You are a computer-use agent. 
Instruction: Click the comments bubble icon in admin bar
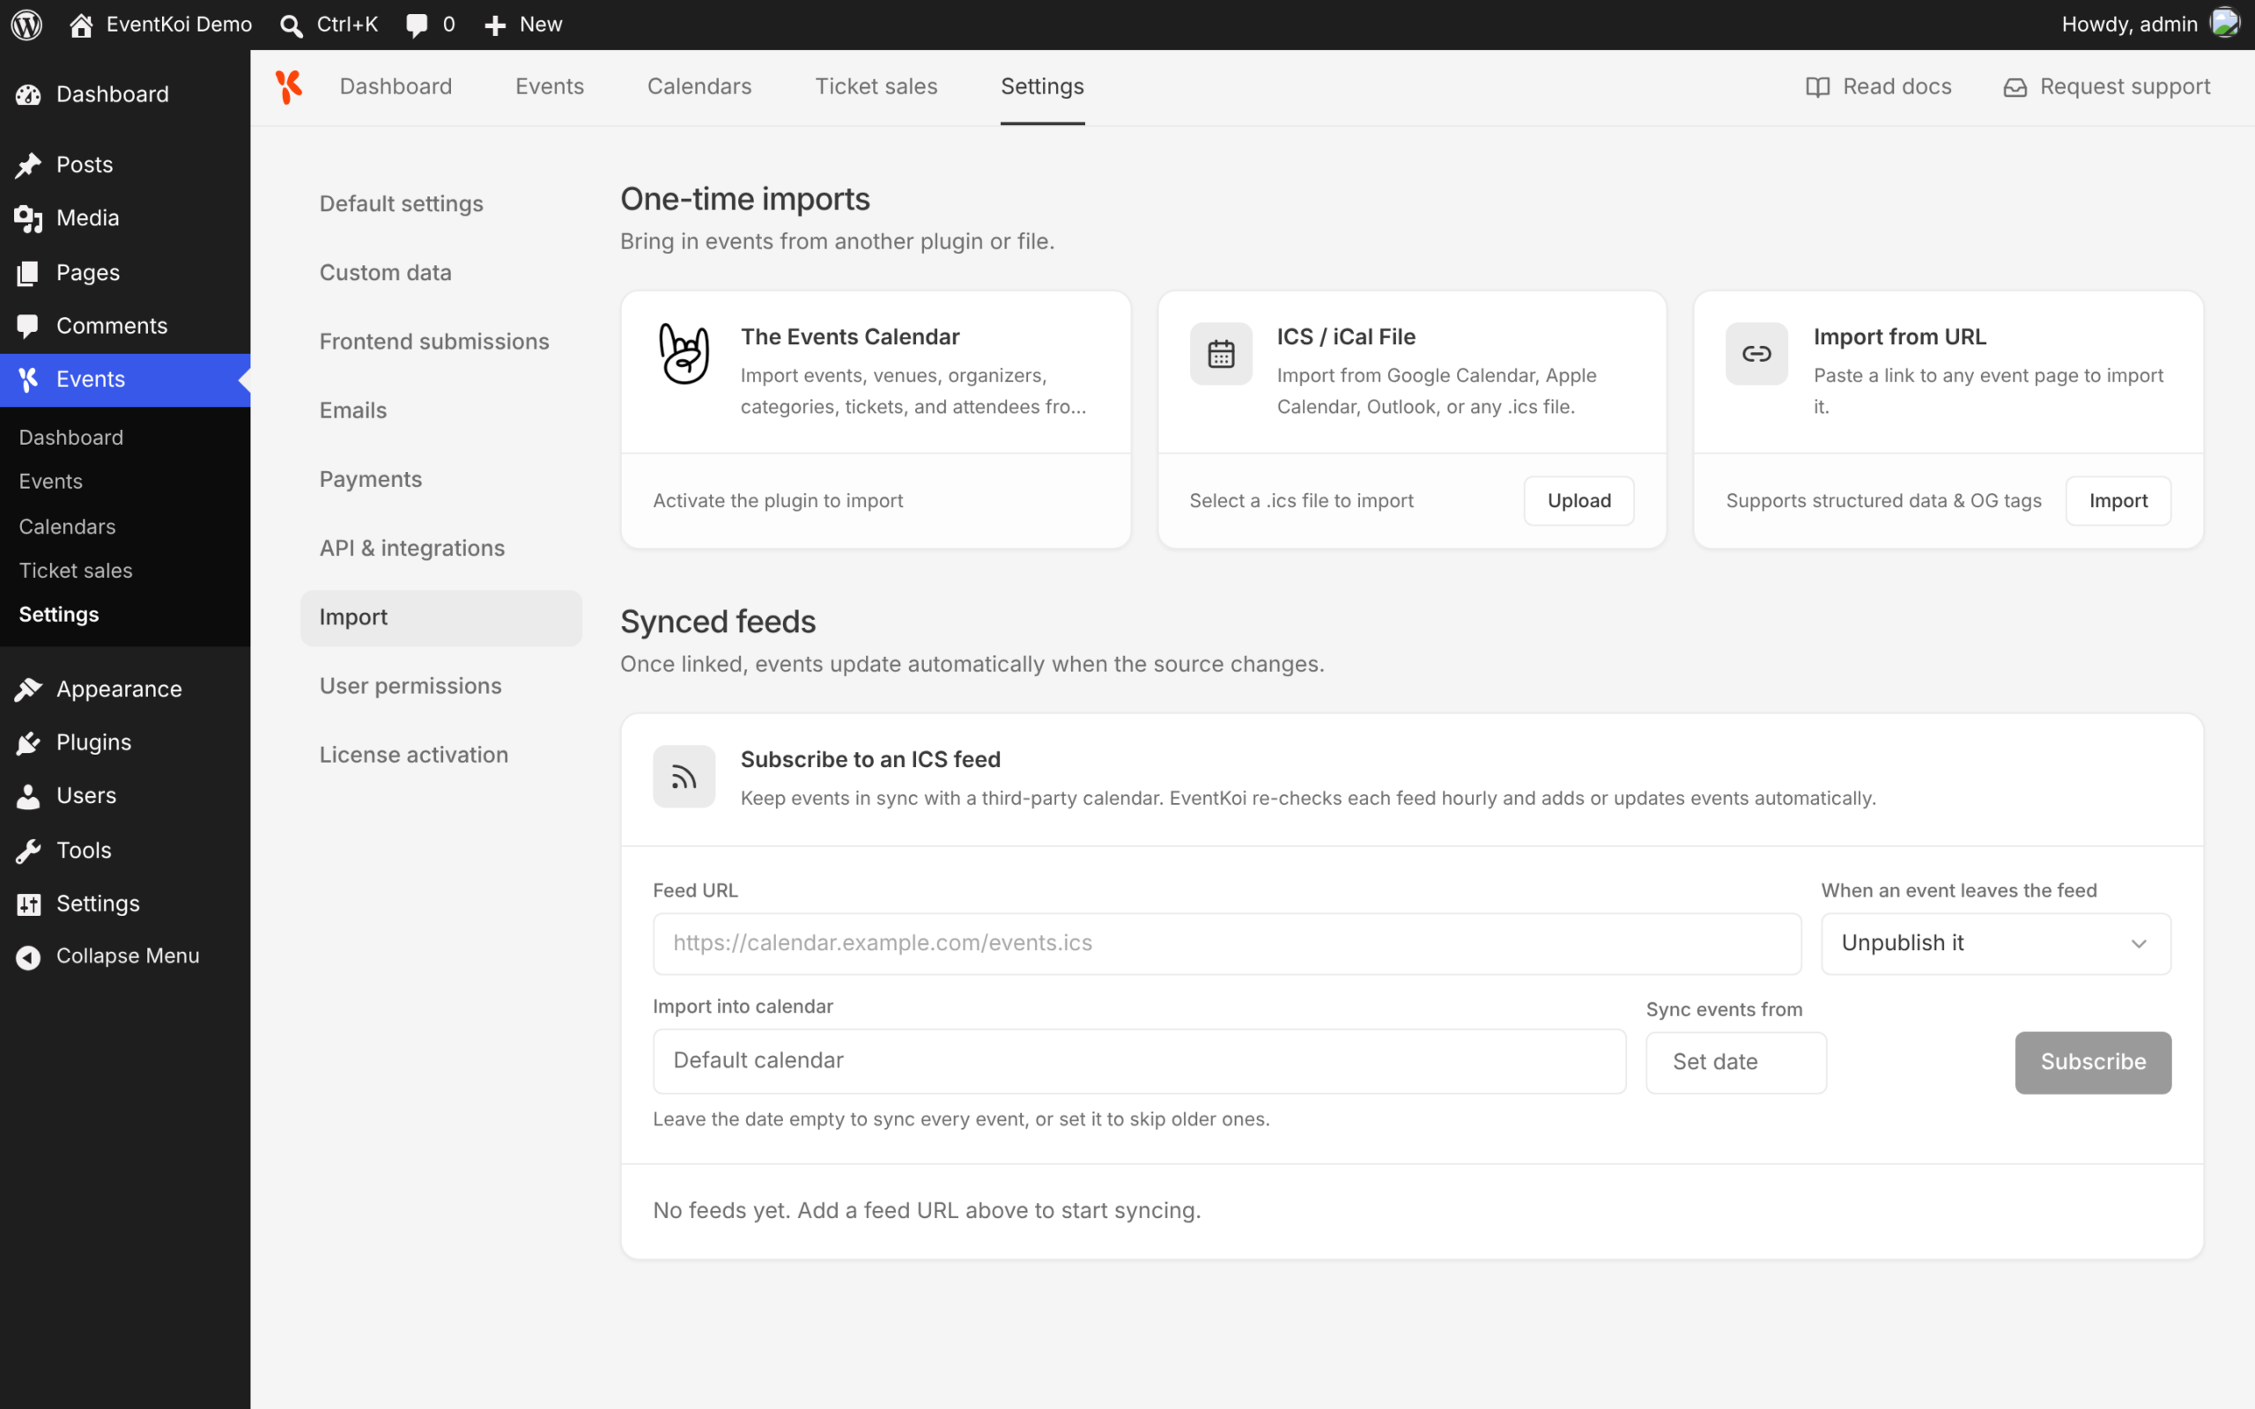(417, 26)
